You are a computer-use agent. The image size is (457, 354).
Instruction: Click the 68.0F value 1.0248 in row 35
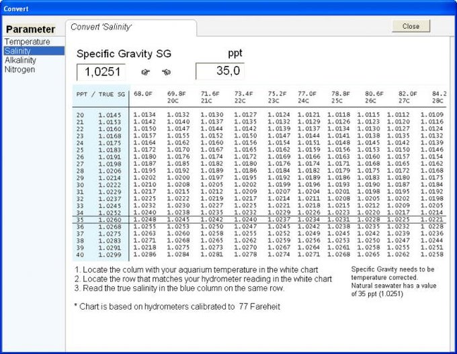point(145,220)
